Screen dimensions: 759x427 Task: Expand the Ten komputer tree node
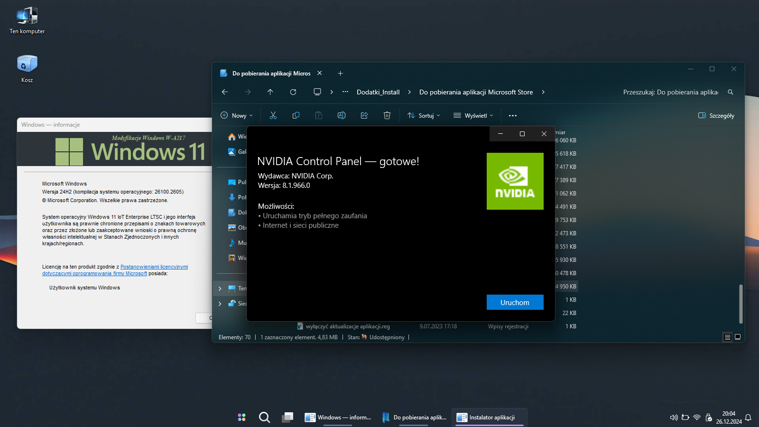point(220,288)
